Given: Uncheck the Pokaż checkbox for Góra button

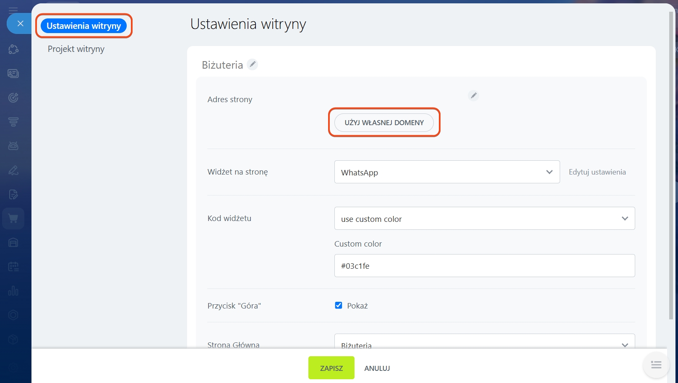Looking at the screenshot, I should [339, 306].
